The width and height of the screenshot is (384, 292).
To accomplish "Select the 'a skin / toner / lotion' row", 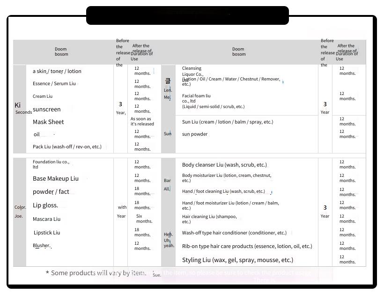I will [x=57, y=71].
